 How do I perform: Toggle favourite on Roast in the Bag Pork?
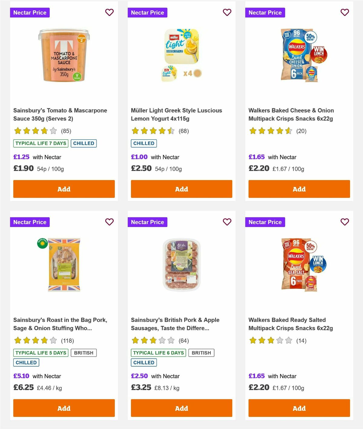click(110, 222)
